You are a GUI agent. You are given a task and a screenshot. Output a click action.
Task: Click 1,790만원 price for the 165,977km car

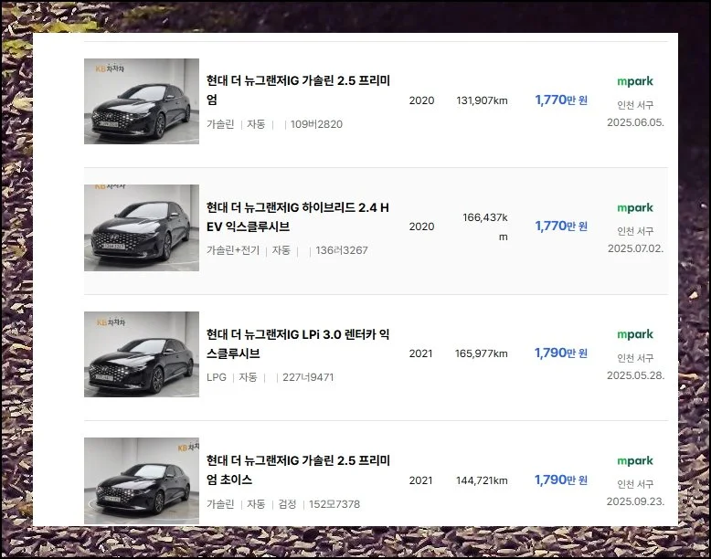coord(561,353)
